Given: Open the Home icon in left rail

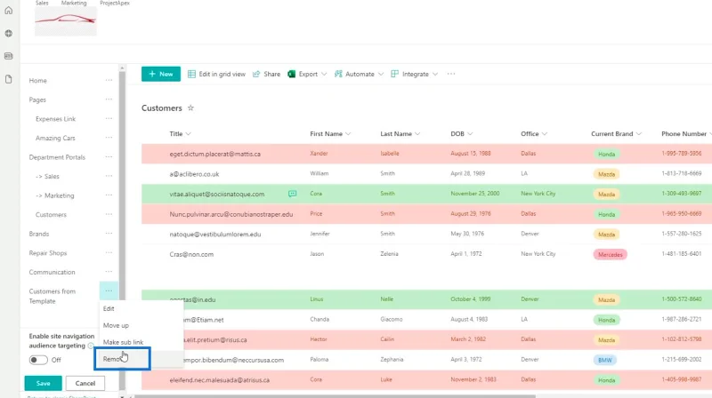Looking at the screenshot, I should point(9,11).
